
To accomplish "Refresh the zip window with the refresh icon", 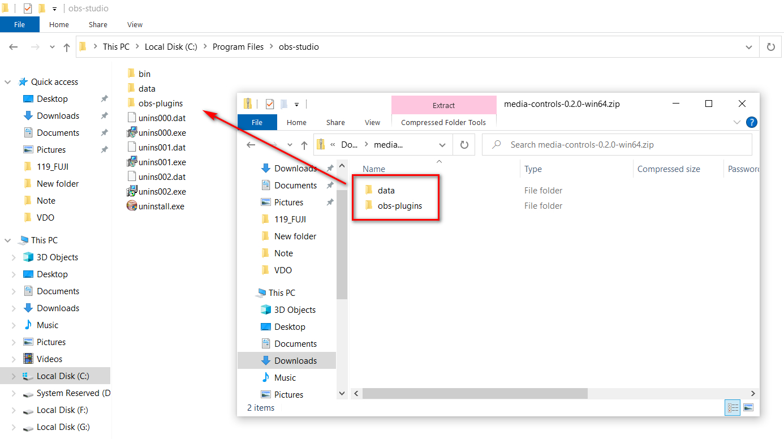I will pyautogui.click(x=464, y=144).
